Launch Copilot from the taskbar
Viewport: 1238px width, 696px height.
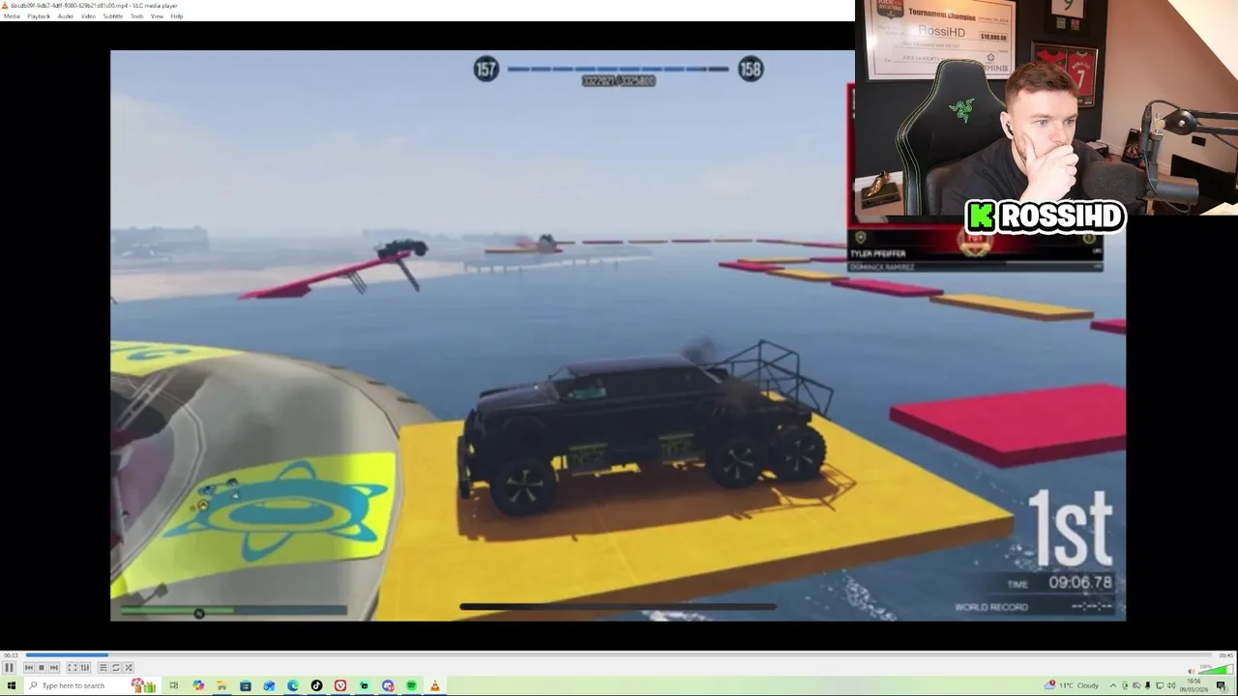click(198, 685)
